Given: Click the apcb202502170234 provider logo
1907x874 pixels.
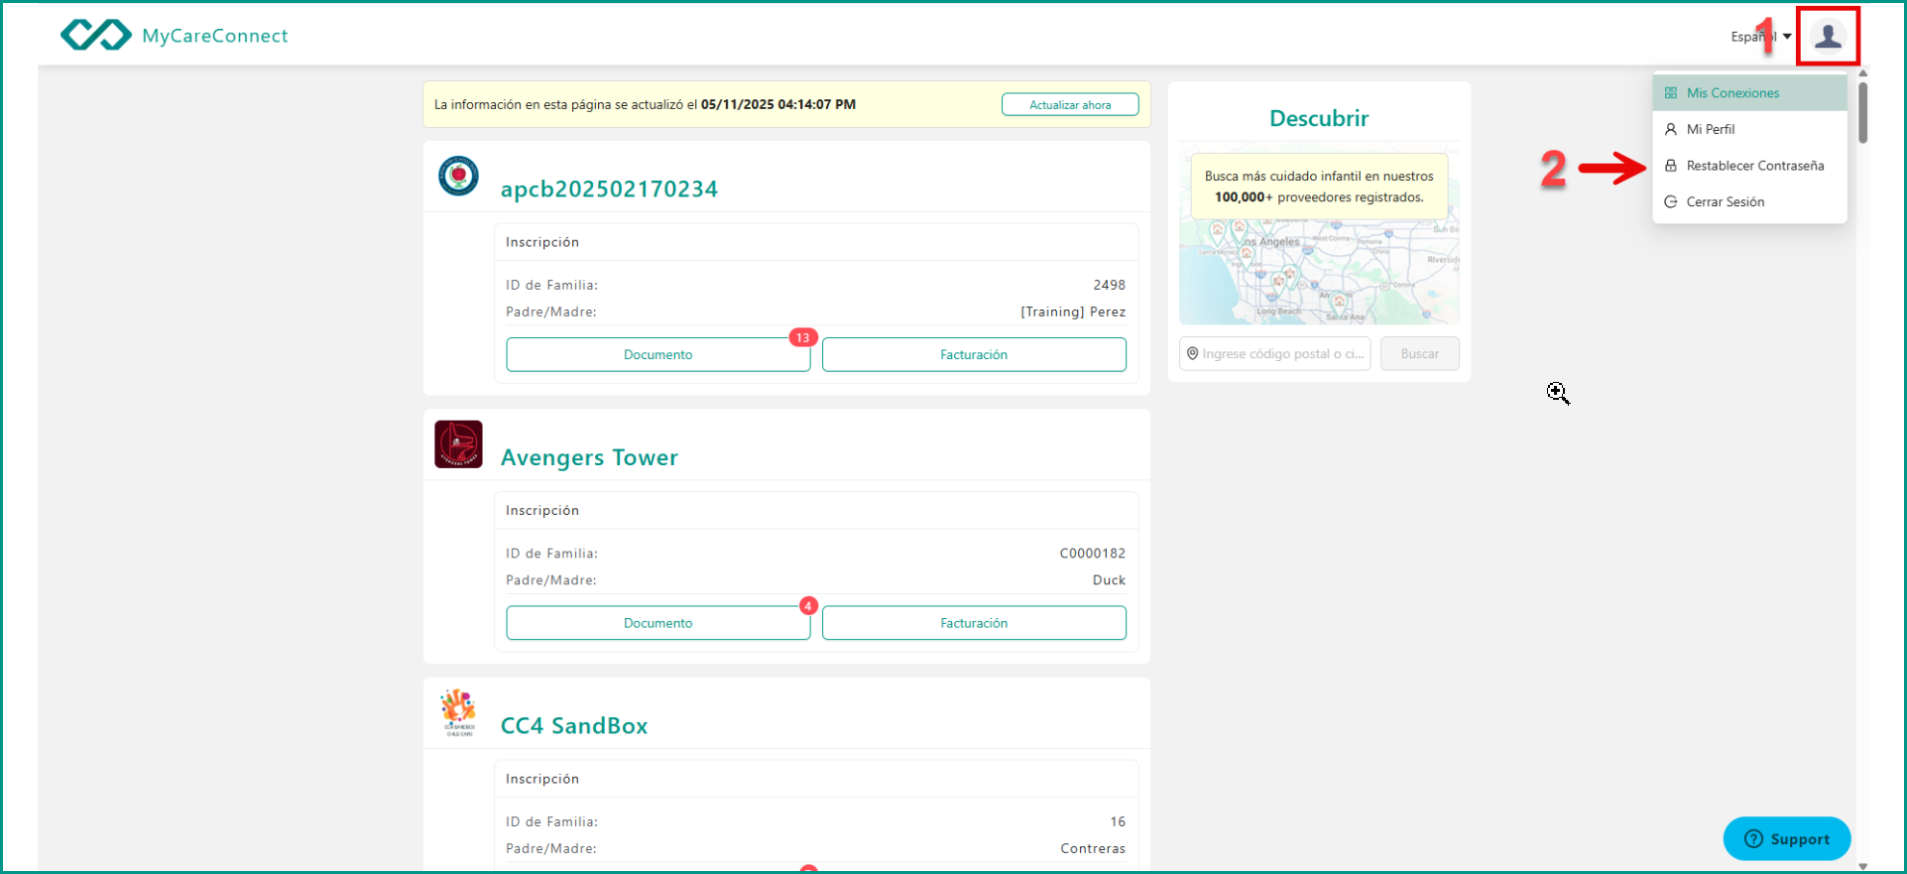Looking at the screenshot, I should 458,177.
